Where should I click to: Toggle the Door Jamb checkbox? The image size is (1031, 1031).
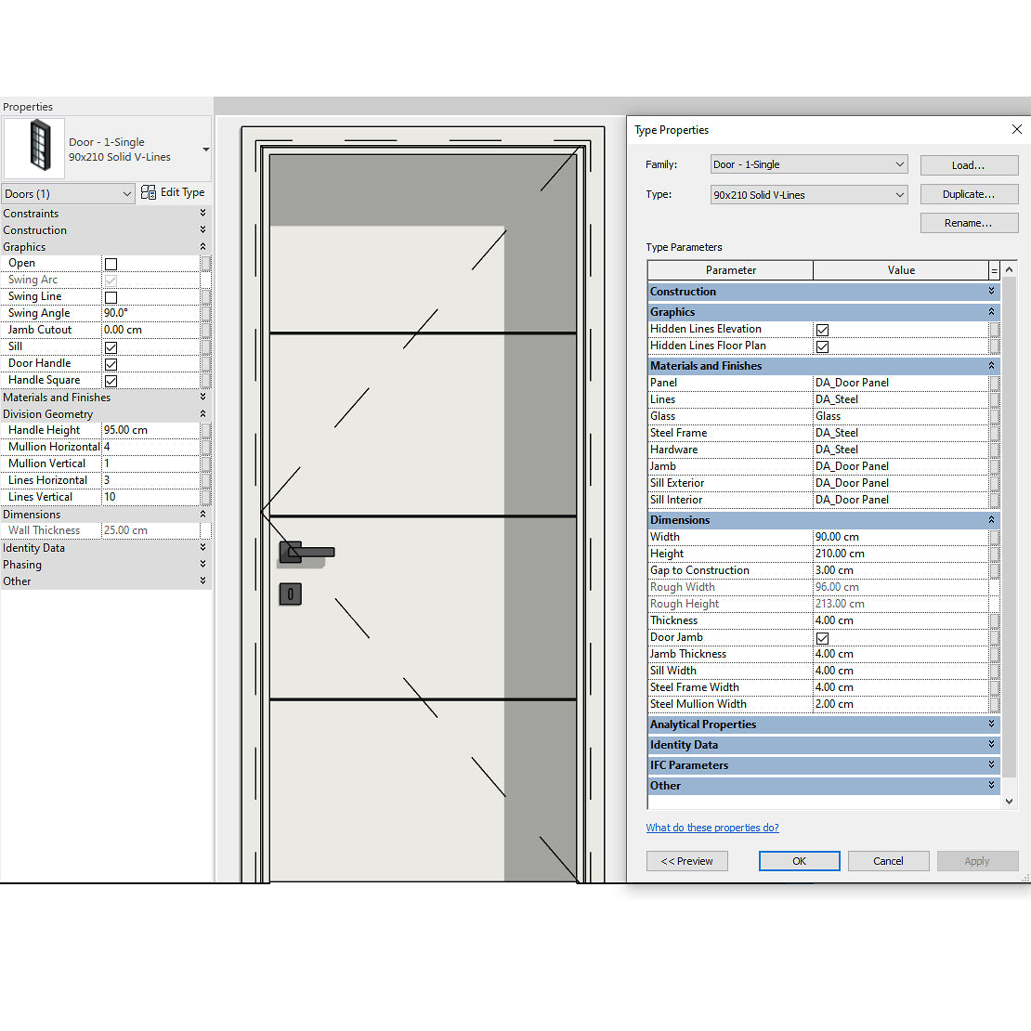[x=821, y=637]
